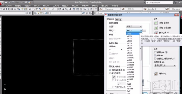Image resolution: width=182 pixels, height=94 pixels.
Task: Click annotative info icon beside 注释性
Action: [166, 52]
